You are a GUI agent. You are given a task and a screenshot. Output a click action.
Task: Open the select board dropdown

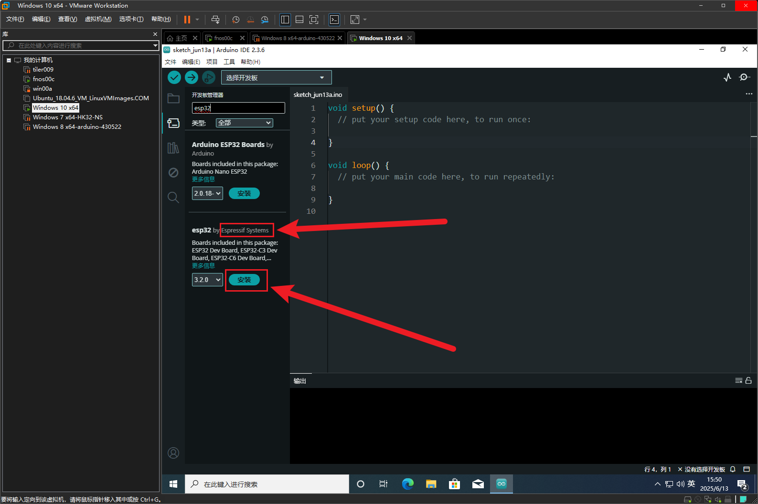tap(276, 77)
